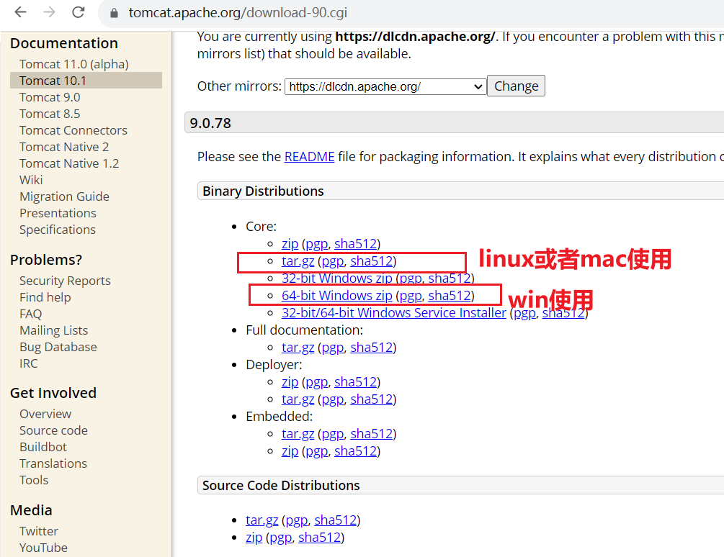Open pgp signature for Core tar.gz

(x=333, y=261)
